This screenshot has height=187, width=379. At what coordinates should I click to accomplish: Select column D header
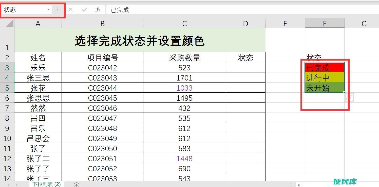(x=245, y=23)
